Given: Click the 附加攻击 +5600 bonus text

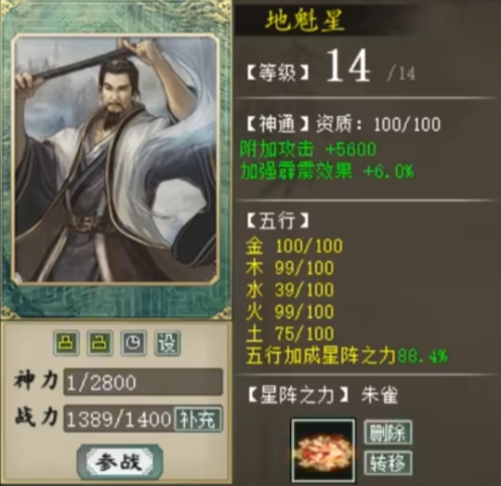Looking at the screenshot, I should coord(308,149).
